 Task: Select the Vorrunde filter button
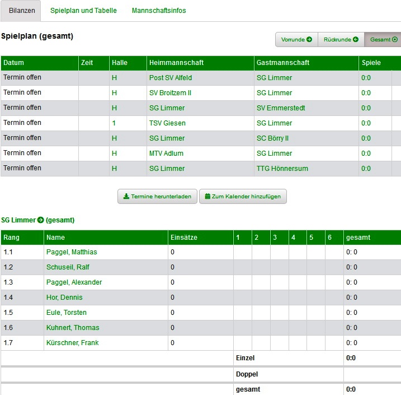coord(296,40)
